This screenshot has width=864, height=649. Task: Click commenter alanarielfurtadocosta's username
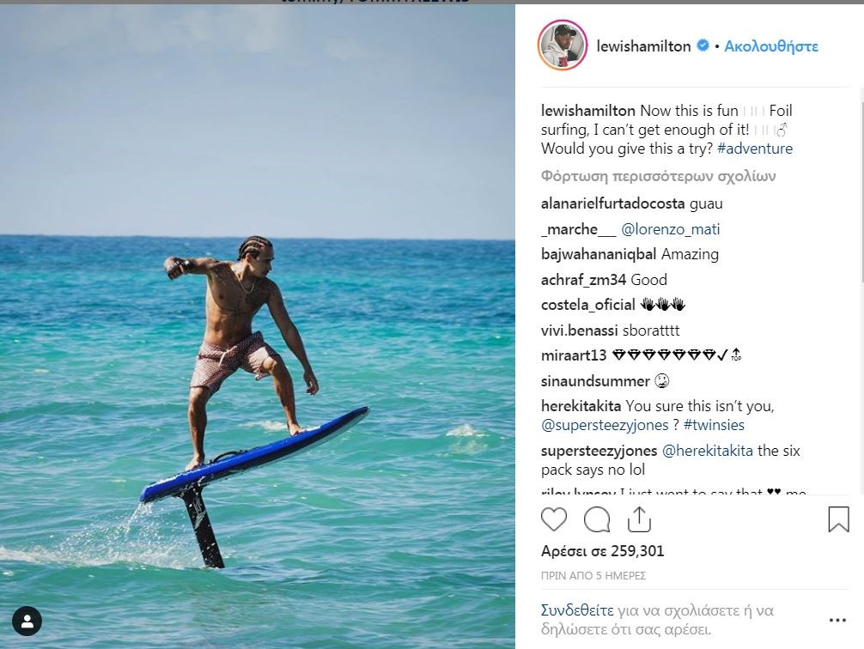click(x=613, y=203)
